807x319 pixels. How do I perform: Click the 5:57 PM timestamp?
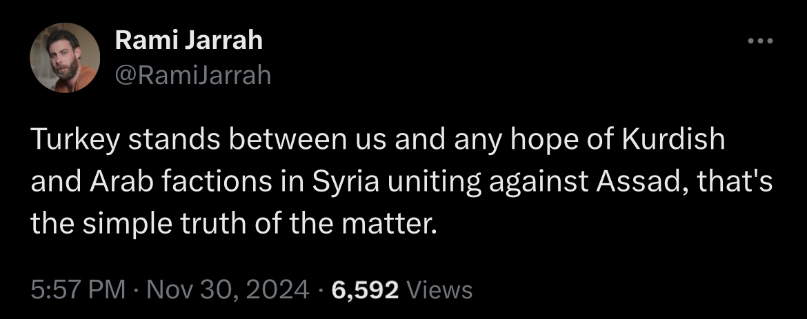click(x=78, y=290)
